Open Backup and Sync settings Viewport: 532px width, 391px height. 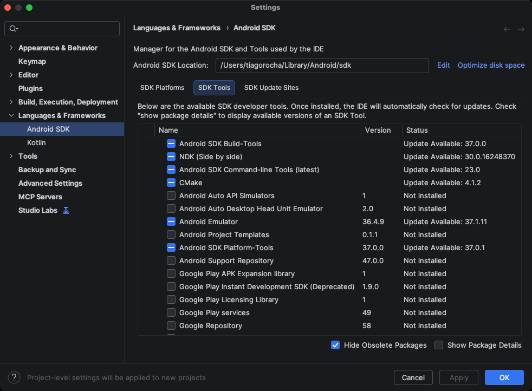coord(47,170)
